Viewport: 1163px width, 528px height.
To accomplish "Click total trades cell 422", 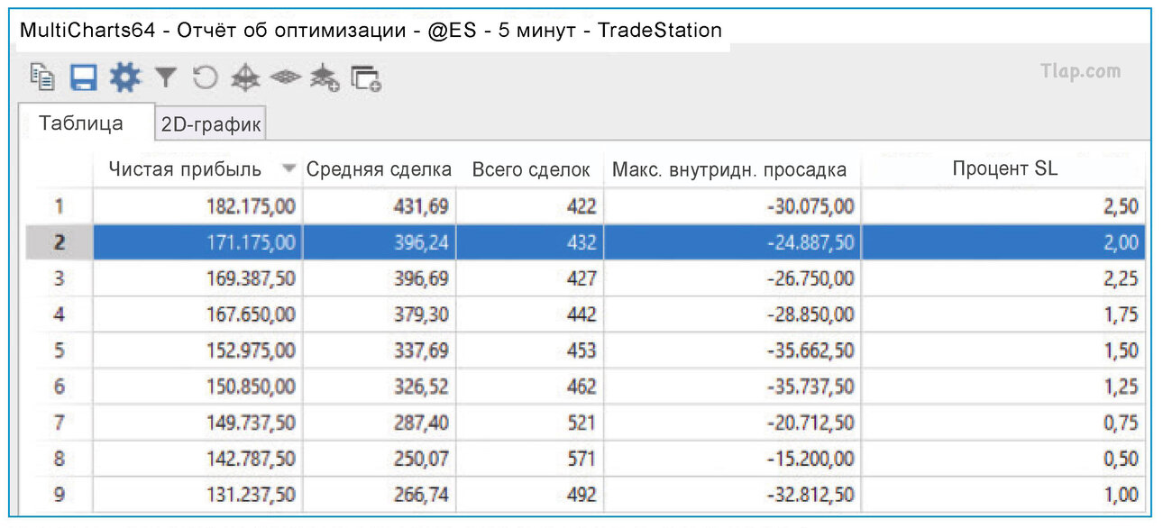I will click(530, 206).
